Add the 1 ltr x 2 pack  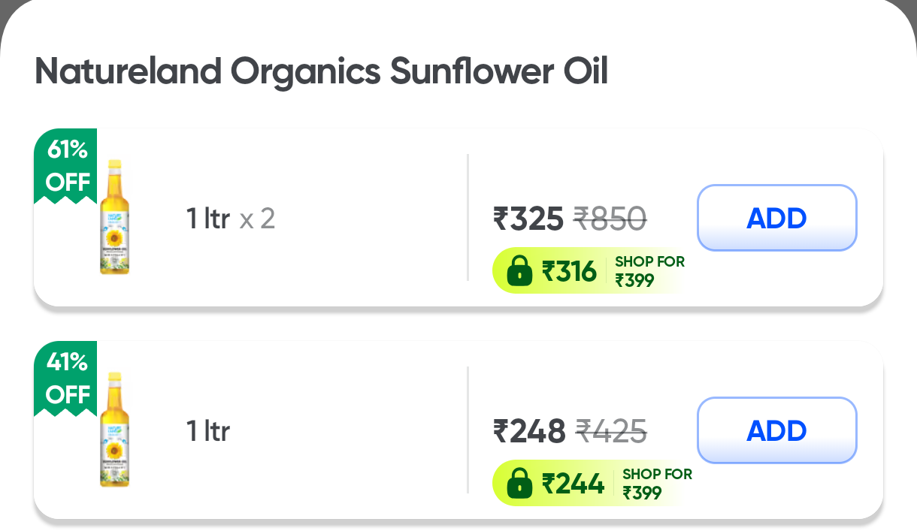click(776, 218)
